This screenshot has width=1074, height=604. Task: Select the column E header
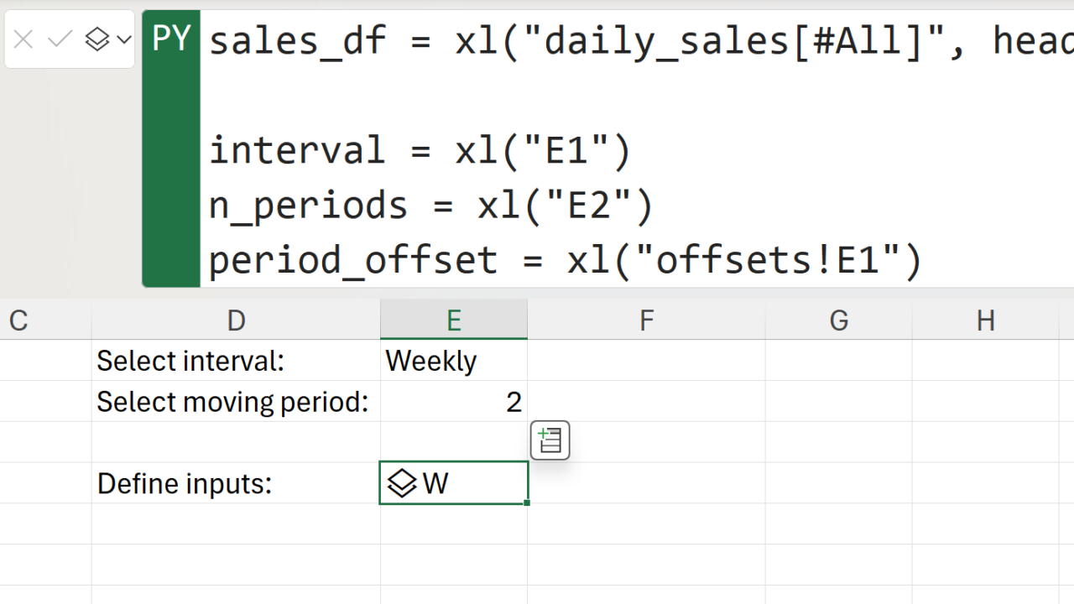click(453, 320)
